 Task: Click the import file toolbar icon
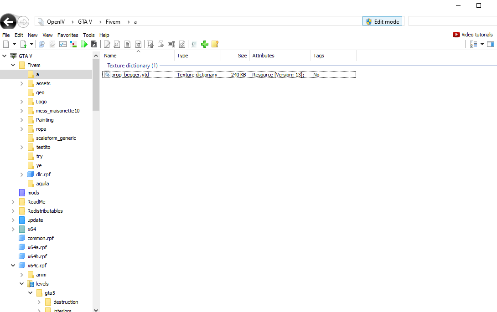coord(23,44)
